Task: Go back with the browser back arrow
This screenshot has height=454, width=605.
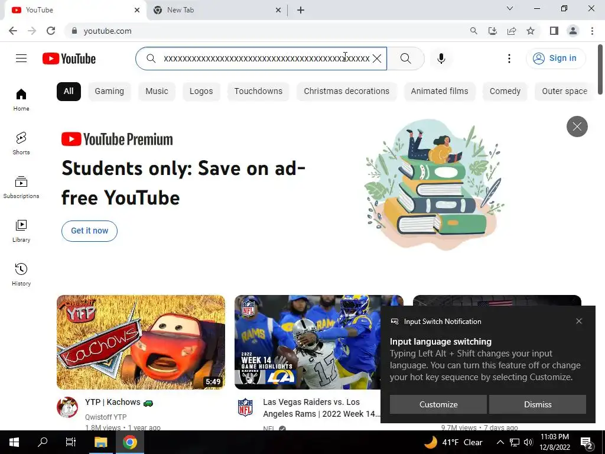Action: tap(13, 31)
